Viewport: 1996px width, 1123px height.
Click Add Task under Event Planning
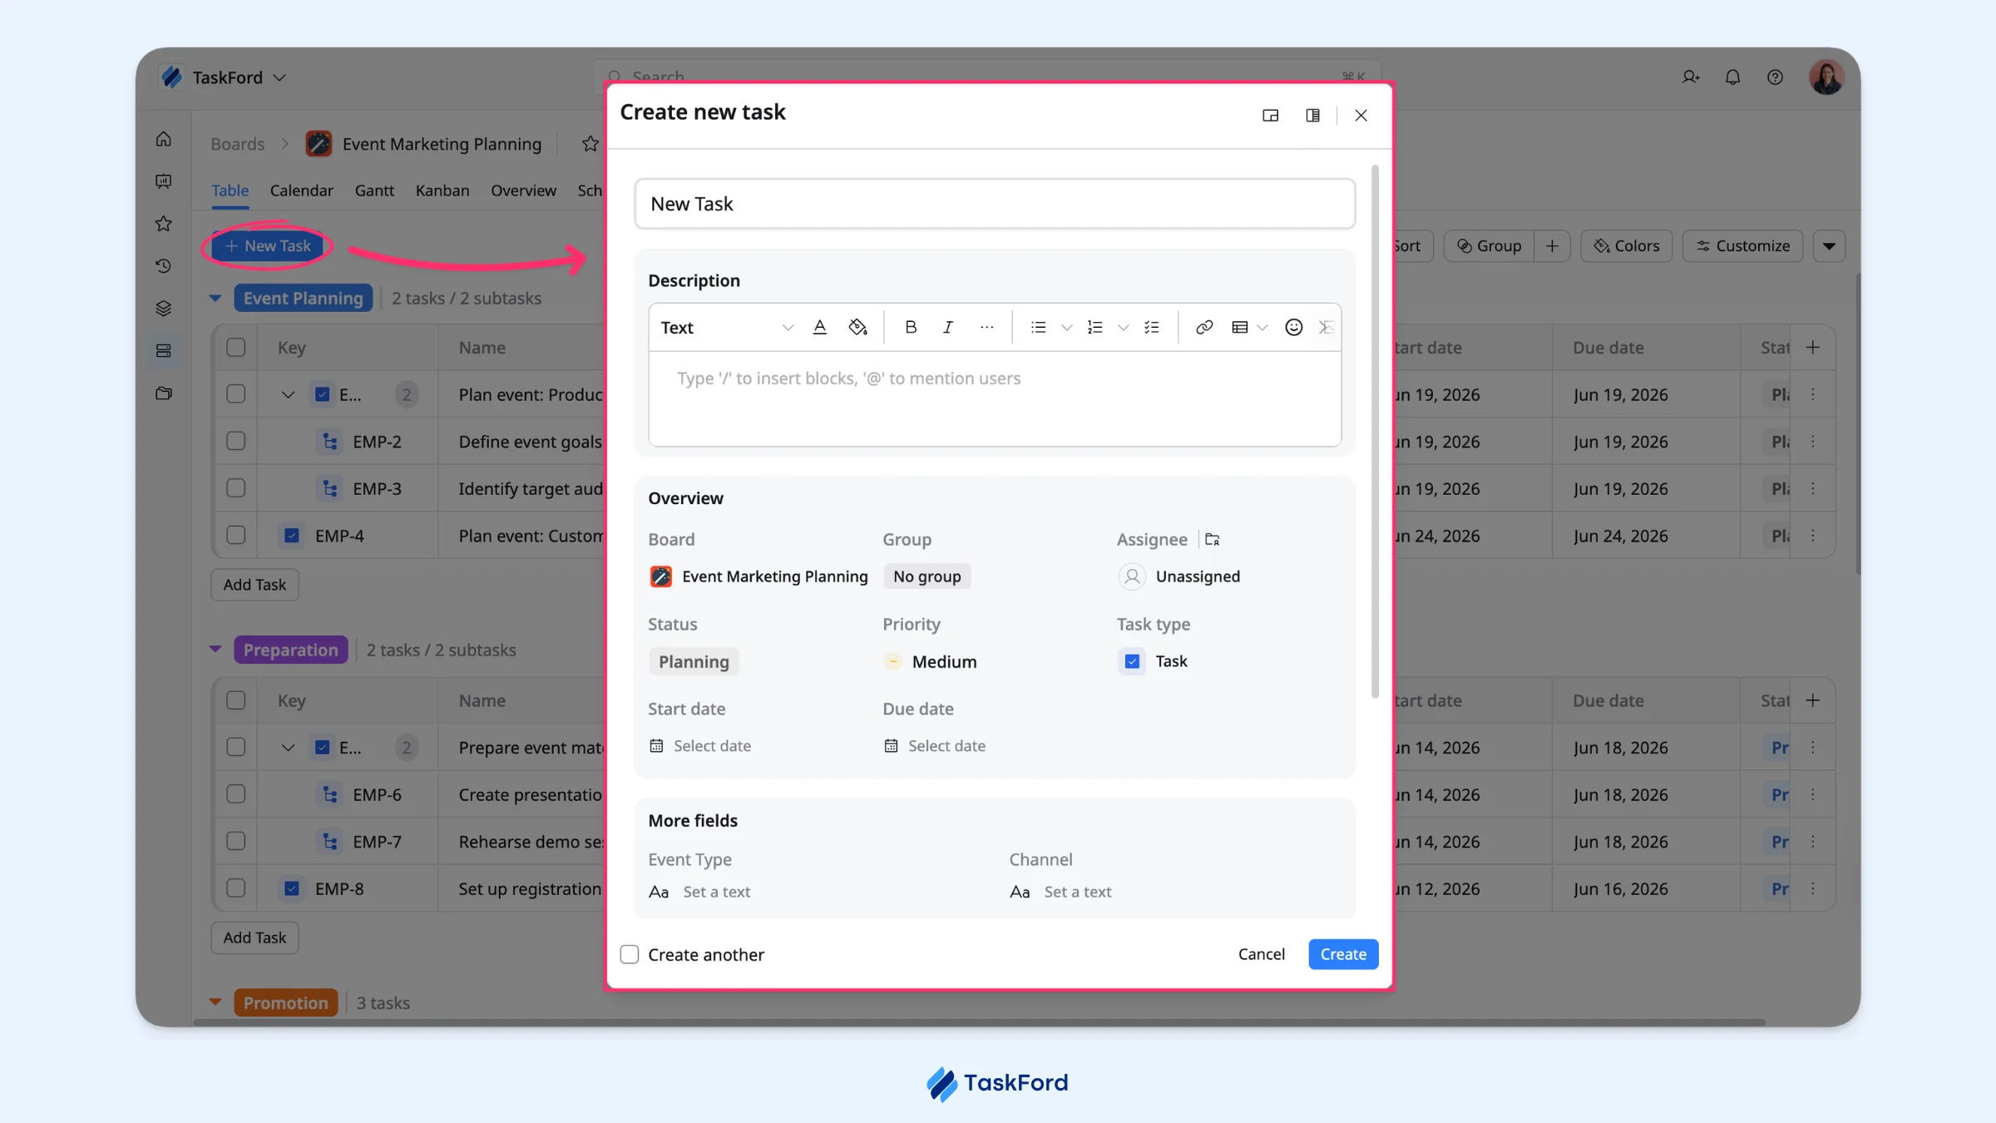coord(254,585)
